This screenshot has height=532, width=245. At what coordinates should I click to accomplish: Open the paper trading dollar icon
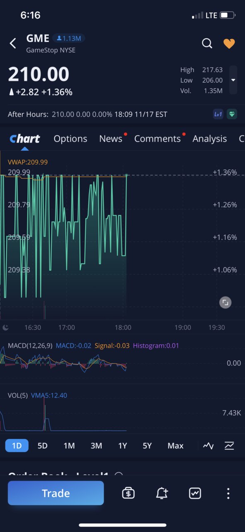point(129,493)
